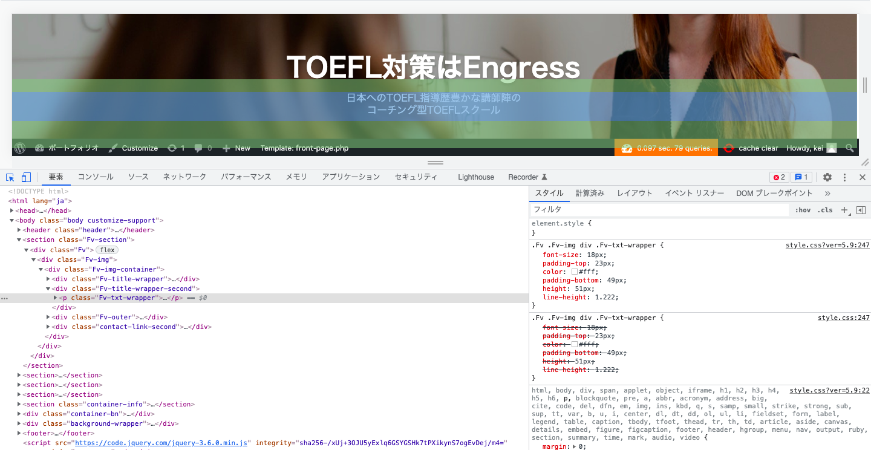Open the WordPress logo menu in admin bar
Screen dimensions: 871x450
(20, 148)
